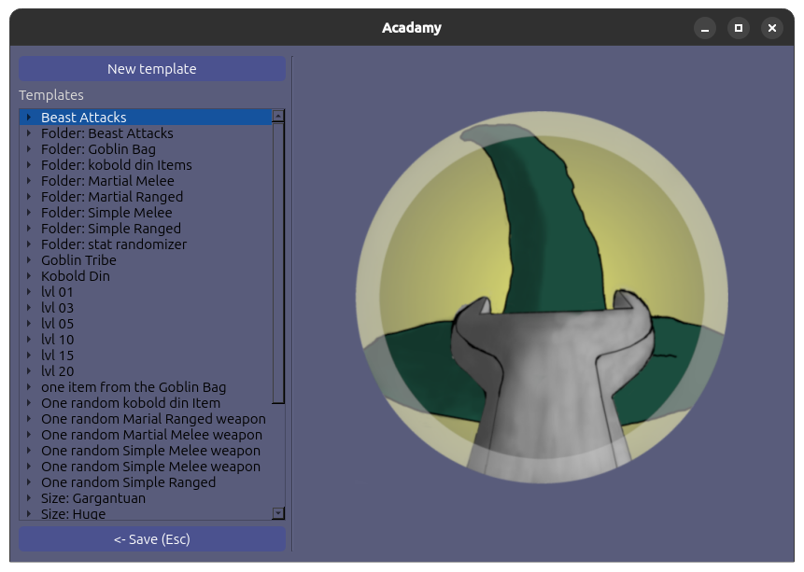This screenshot has height=572, width=804.
Task: Expand the Folder: Simple Ranged arrow
Action: click(x=30, y=229)
